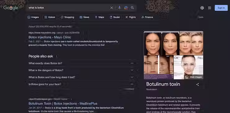Image resolution: width=230 pixels, height=113 pixels.
Task: Open the MedlinePlus result options dots
Action: pyautogui.click(x=71, y=99)
